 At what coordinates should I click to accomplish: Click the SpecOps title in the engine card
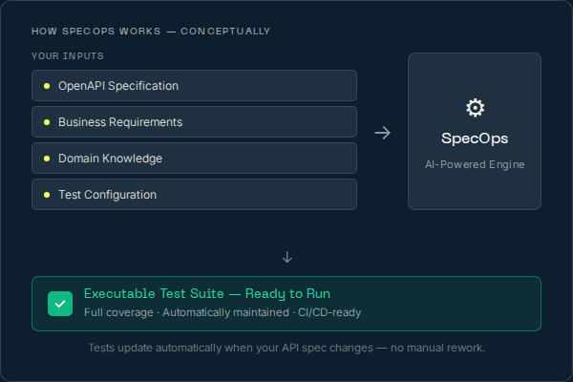tap(475, 138)
